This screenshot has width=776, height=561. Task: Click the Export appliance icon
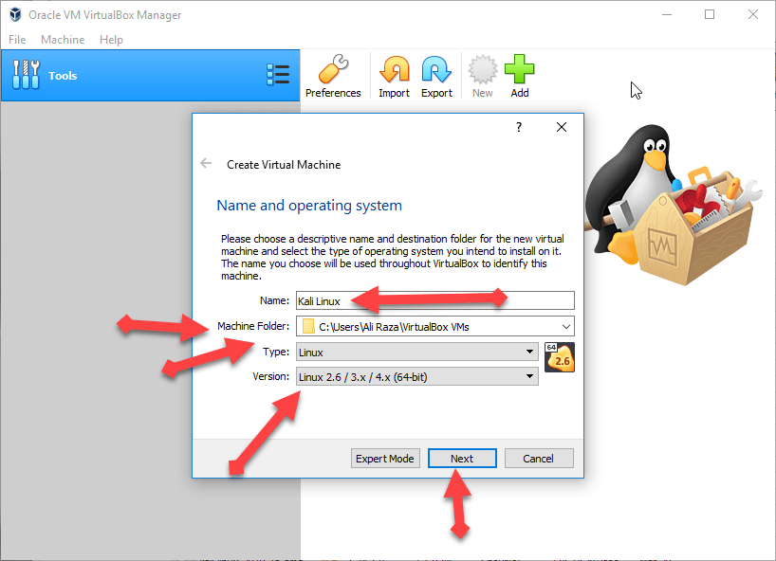[436, 71]
